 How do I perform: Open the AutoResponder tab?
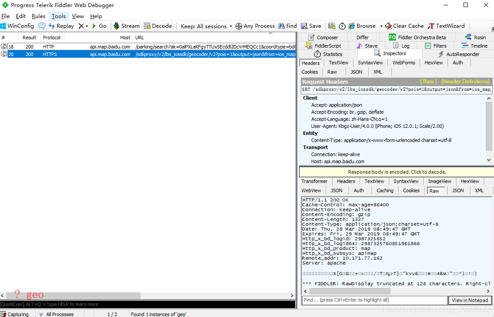(458, 54)
